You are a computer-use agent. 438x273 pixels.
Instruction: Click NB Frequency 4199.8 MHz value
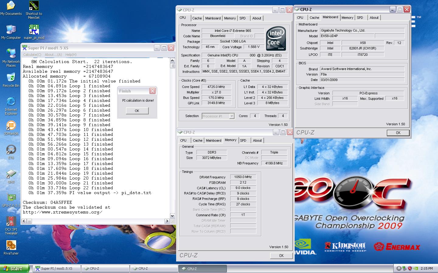pos(274,163)
